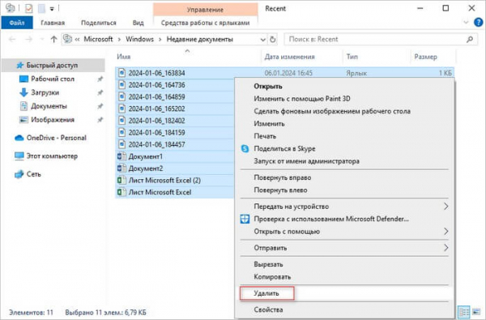
Task: Click the Excel icon of Лист Microsoft Excel (2)
Action: [122, 180]
